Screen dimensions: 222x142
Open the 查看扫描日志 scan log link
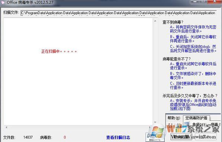tap(118, 137)
